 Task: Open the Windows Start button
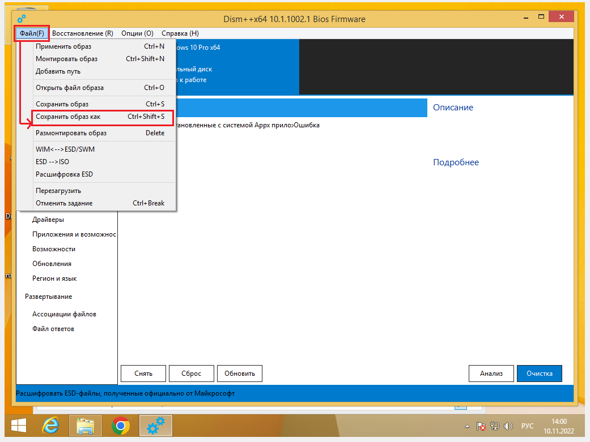[x=19, y=426]
